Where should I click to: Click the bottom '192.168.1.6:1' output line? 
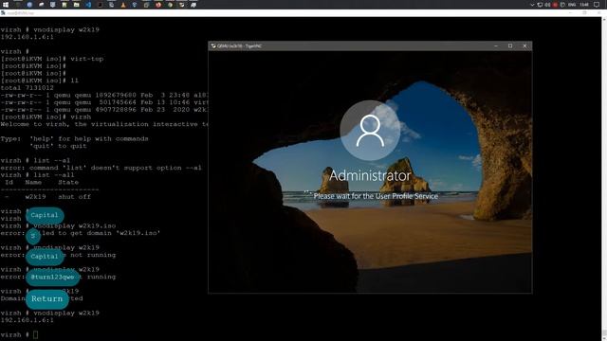pyautogui.click(x=28, y=320)
